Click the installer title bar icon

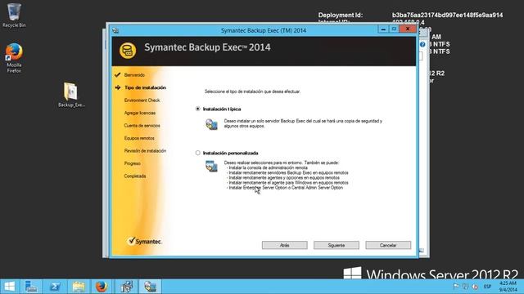pos(115,30)
